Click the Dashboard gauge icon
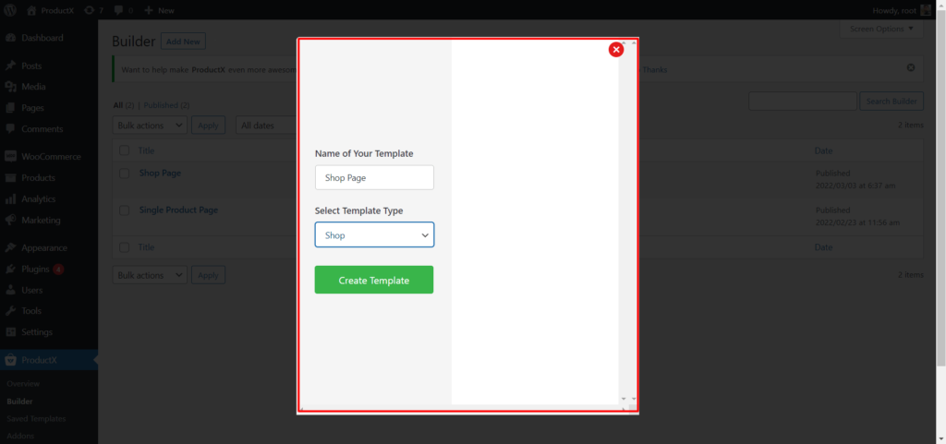 pyautogui.click(x=10, y=38)
